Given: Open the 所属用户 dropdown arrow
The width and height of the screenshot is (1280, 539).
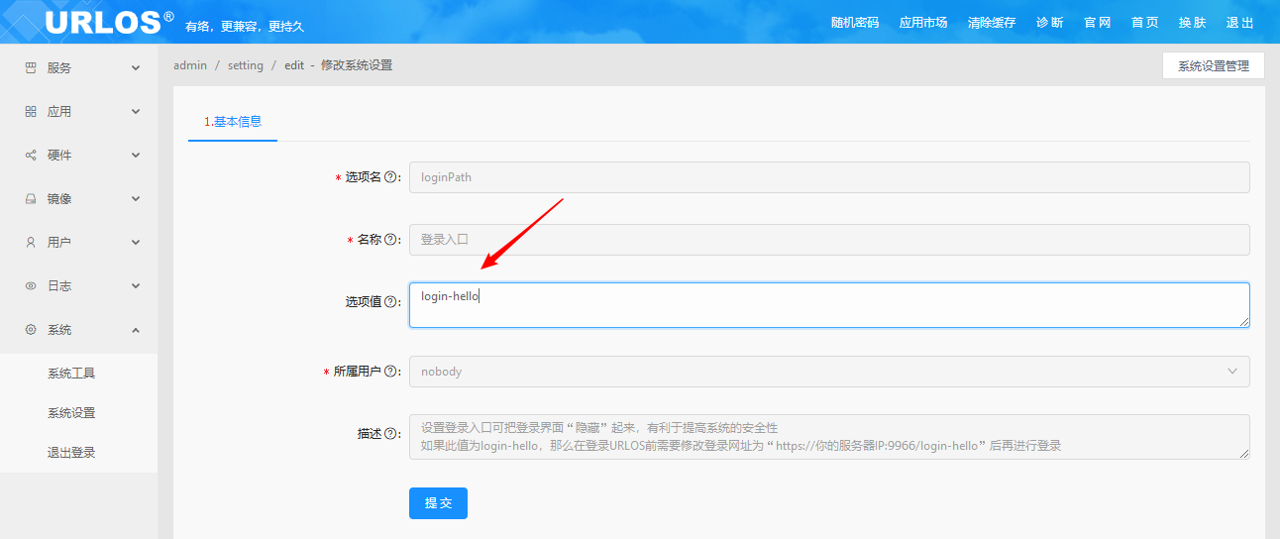Looking at the screenshot, I should click(x=1232, y=372).
